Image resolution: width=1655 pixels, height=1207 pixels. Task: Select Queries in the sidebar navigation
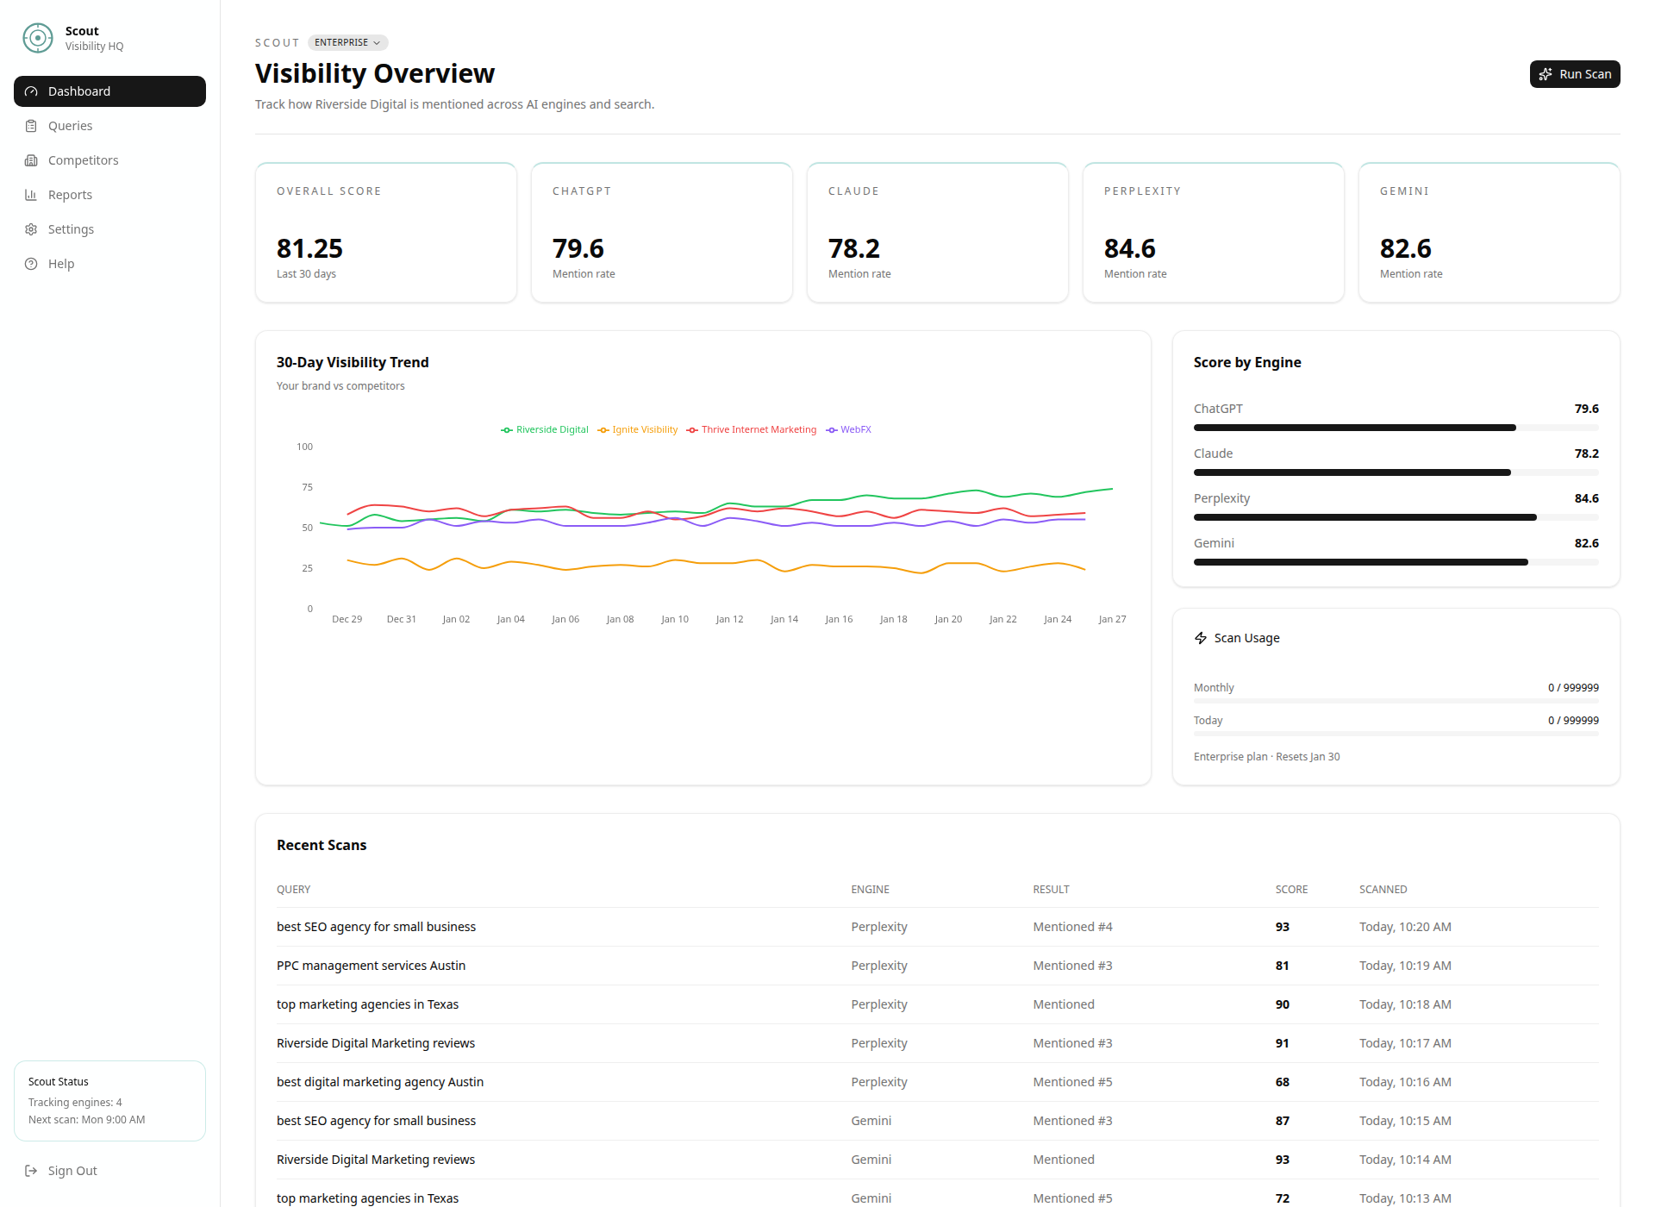70,125
